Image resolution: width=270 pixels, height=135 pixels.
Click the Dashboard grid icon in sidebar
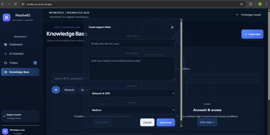pyautogui.click(x=5, y=44)
